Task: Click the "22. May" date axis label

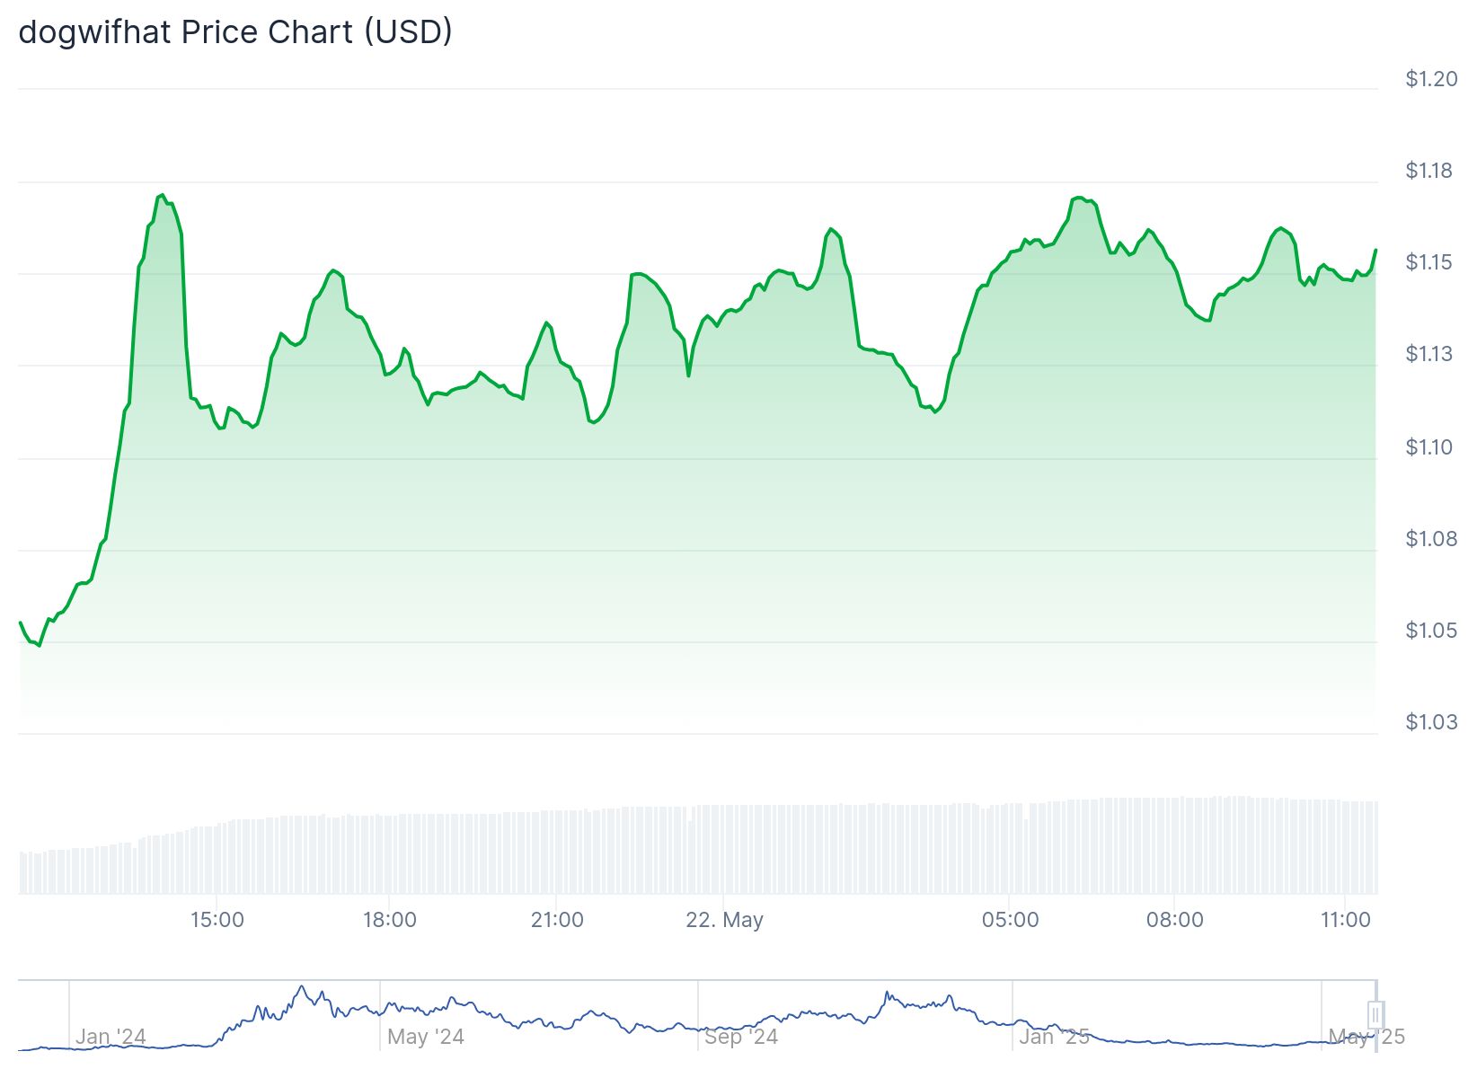Action: point(724,920)
